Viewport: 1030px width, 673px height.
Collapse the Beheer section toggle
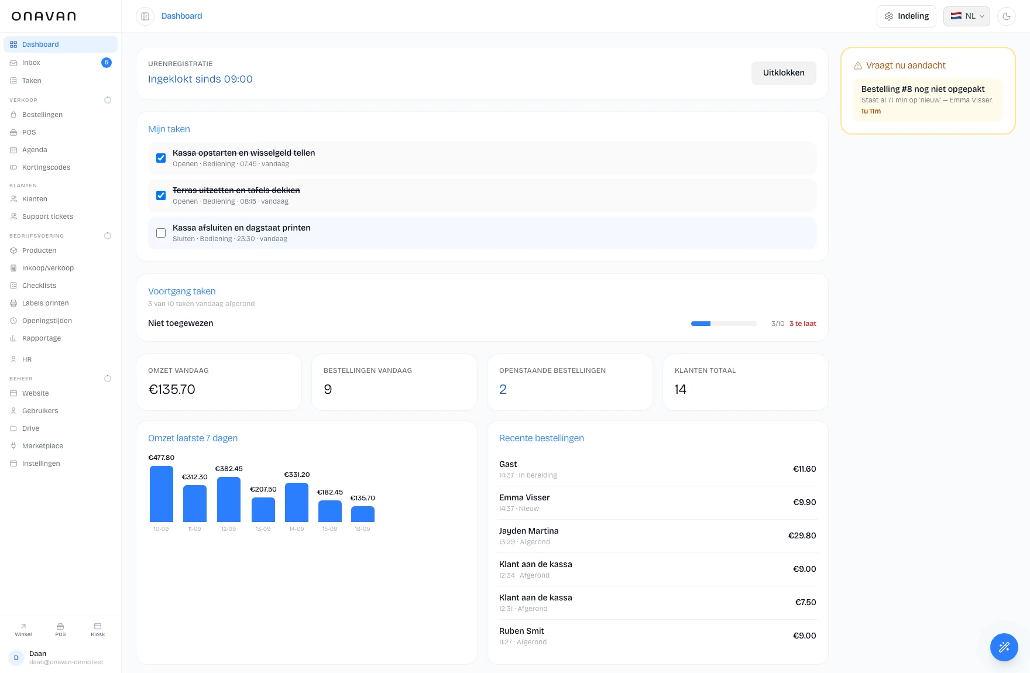pyautogui.click(x=108, y=379)
